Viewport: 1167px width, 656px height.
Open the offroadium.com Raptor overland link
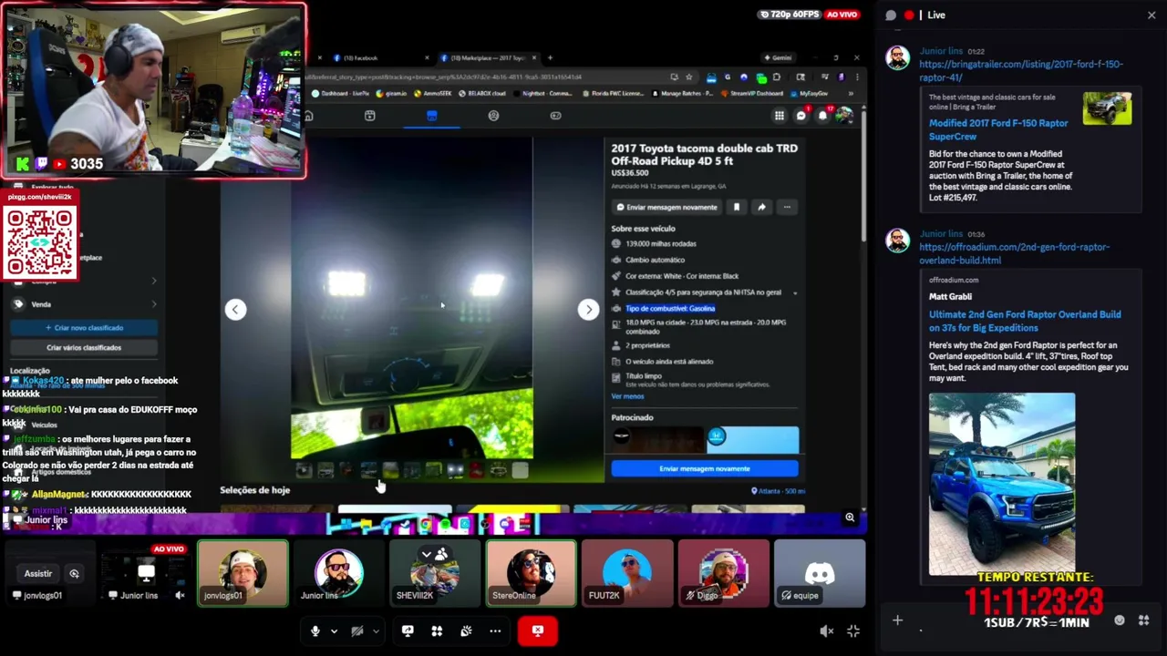pyautogui.click(x=1014, y=253)
